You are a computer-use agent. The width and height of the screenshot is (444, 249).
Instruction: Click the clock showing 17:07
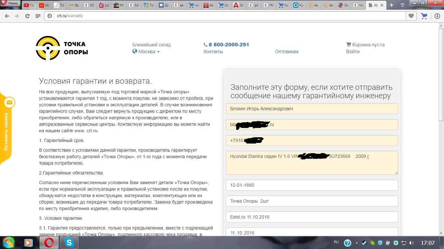pos(427,243)
